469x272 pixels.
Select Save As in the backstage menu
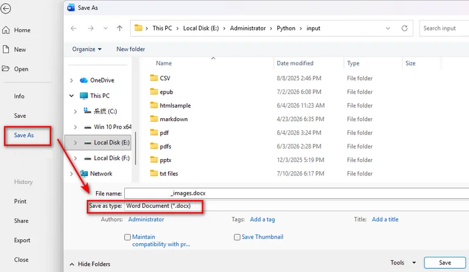pyautogui.click(x=24, y=135)
